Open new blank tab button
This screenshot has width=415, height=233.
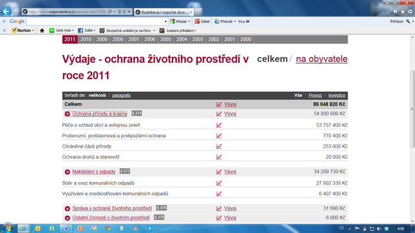(x=198, y=12)
